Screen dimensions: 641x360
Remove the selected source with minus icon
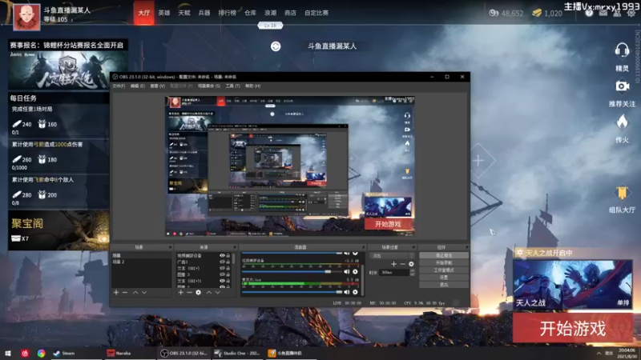(189, 292)
